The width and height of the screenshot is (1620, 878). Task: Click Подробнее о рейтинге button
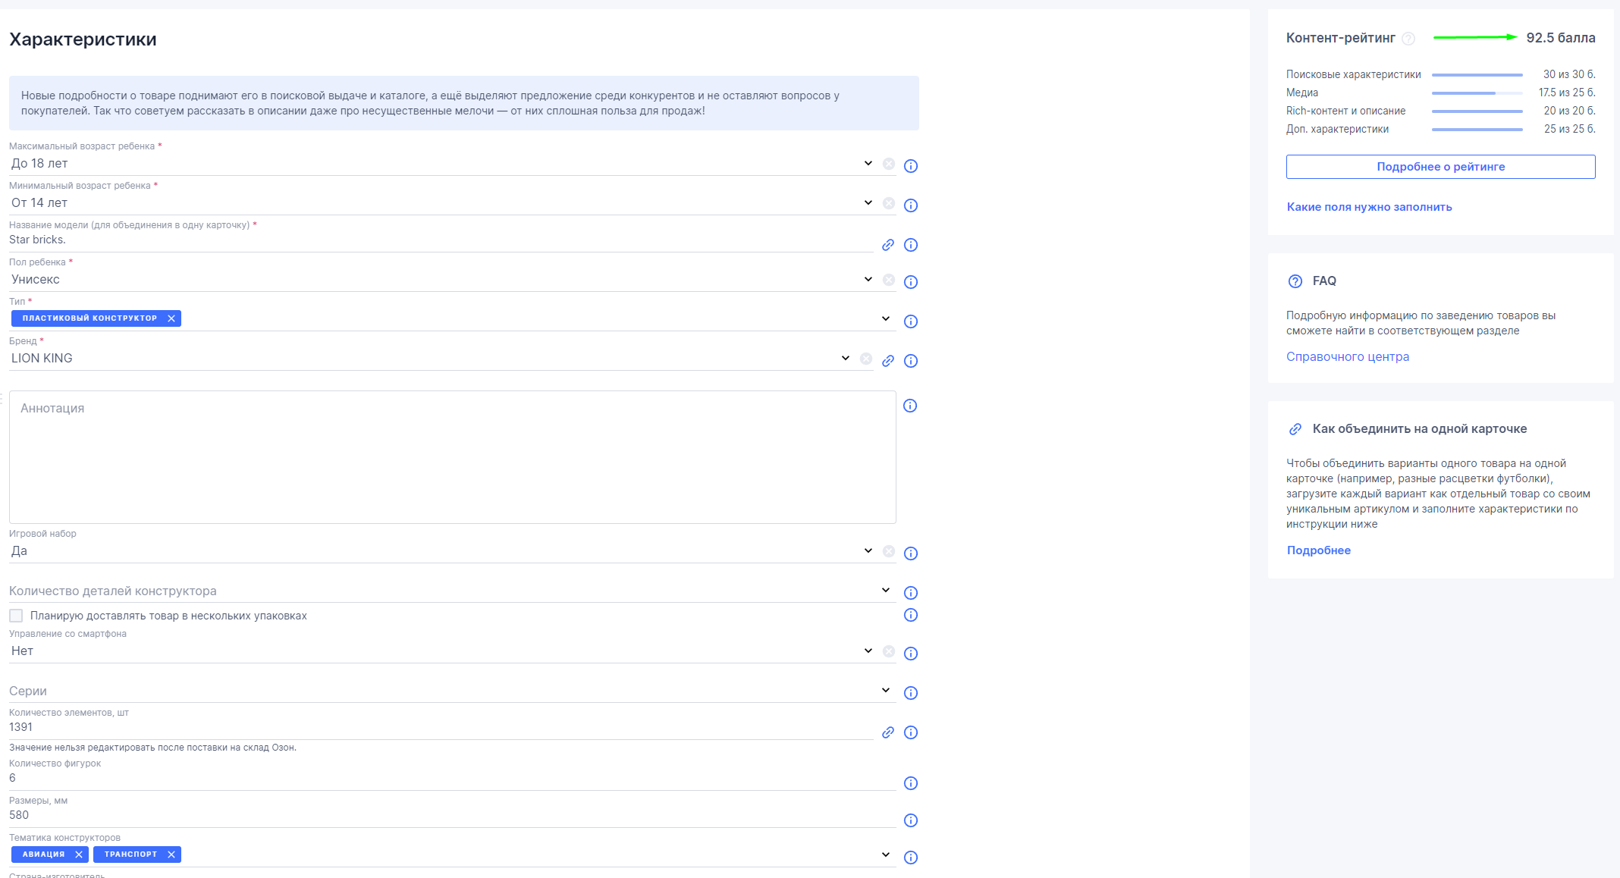coord(1440,167)
